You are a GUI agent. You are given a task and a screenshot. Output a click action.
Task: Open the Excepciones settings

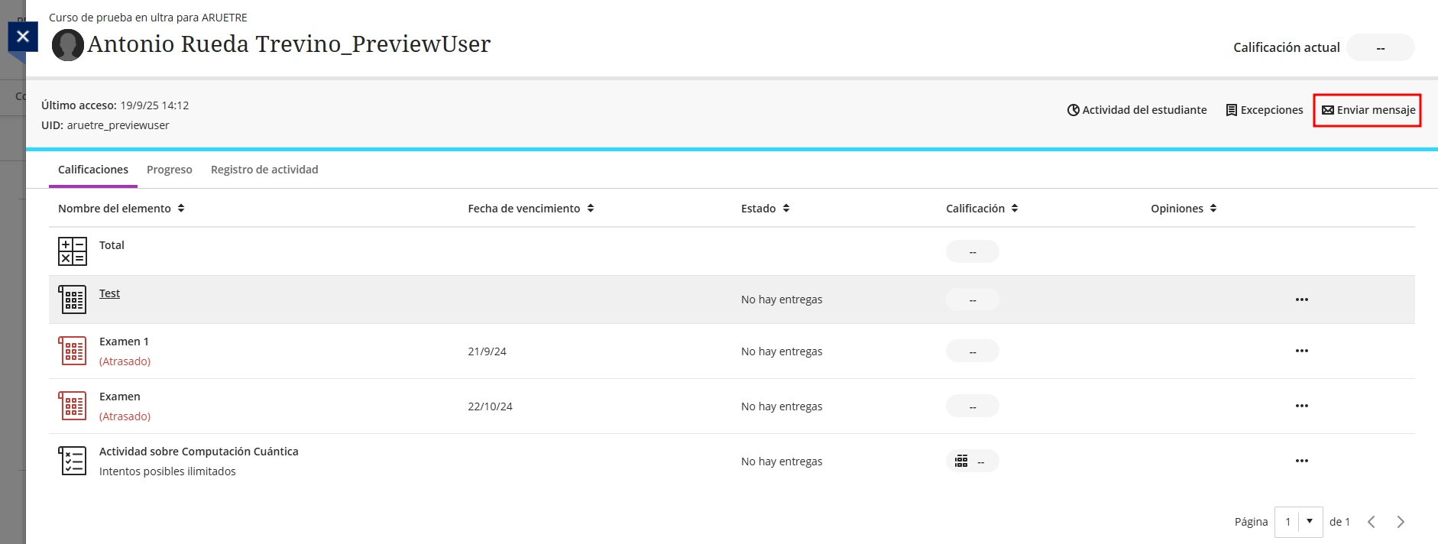pyautogui.click(x=1265, y=110)
